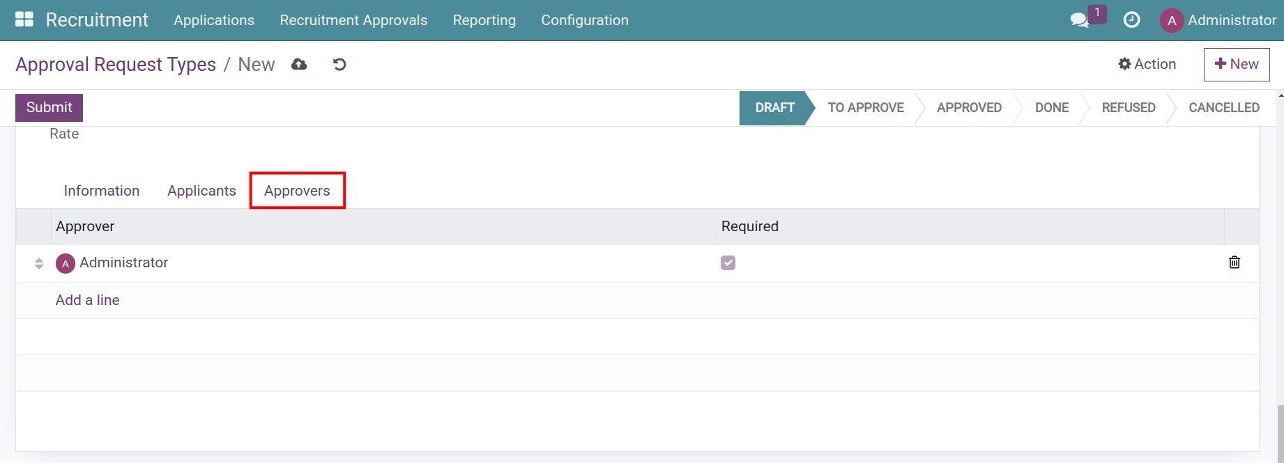Click the unread message count badge
Screen dimensions: 1284x463
pos(1097,13)
